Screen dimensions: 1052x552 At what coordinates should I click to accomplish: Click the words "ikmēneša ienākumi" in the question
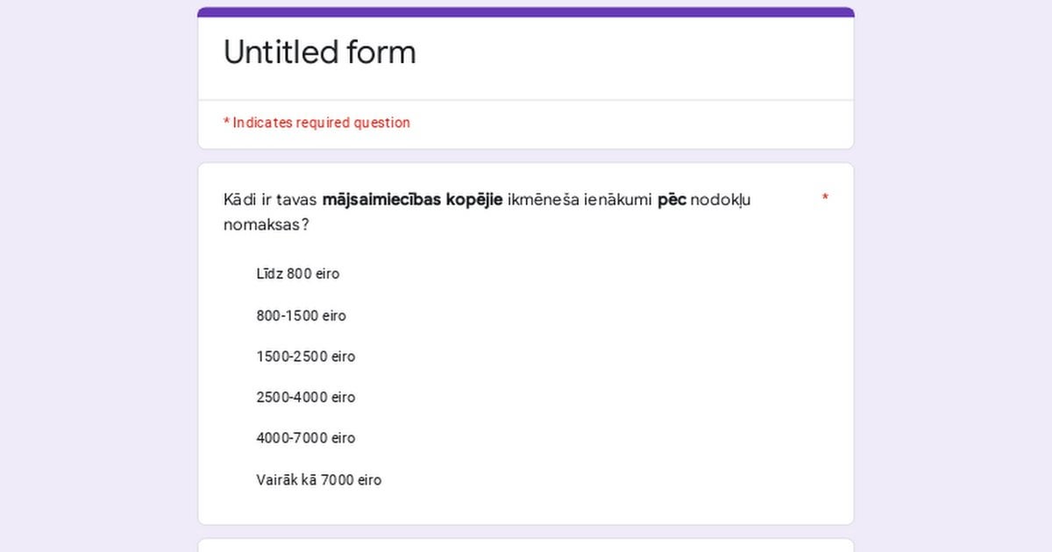[x=579, y=200]
